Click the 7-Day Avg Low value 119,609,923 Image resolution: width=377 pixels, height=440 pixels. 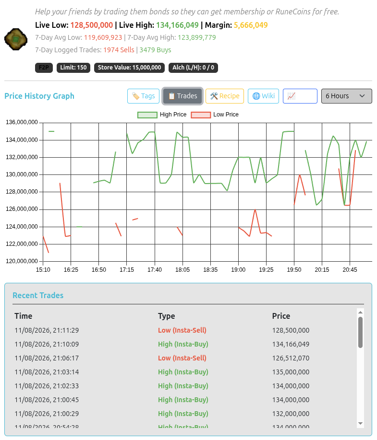click(x=103, y=37)
